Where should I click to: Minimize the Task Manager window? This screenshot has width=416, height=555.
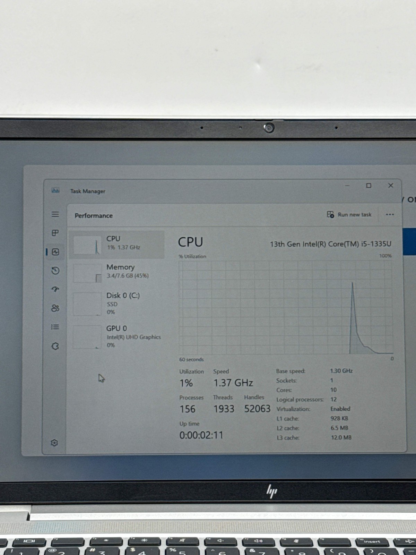click(347, 186)
